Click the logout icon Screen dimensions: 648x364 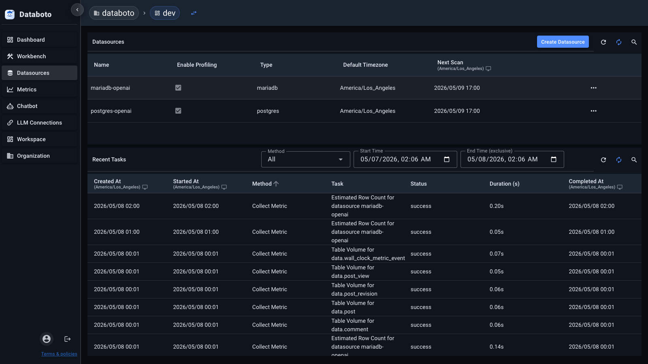point(68,339)
